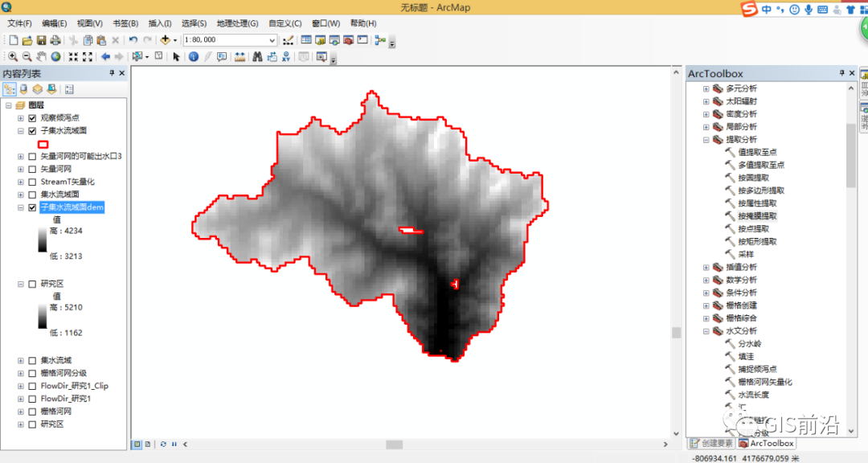Uncheck the 子集水流域面dem layer checkbox
This screenshot has height=463, width=868.
tap(32, 207)
